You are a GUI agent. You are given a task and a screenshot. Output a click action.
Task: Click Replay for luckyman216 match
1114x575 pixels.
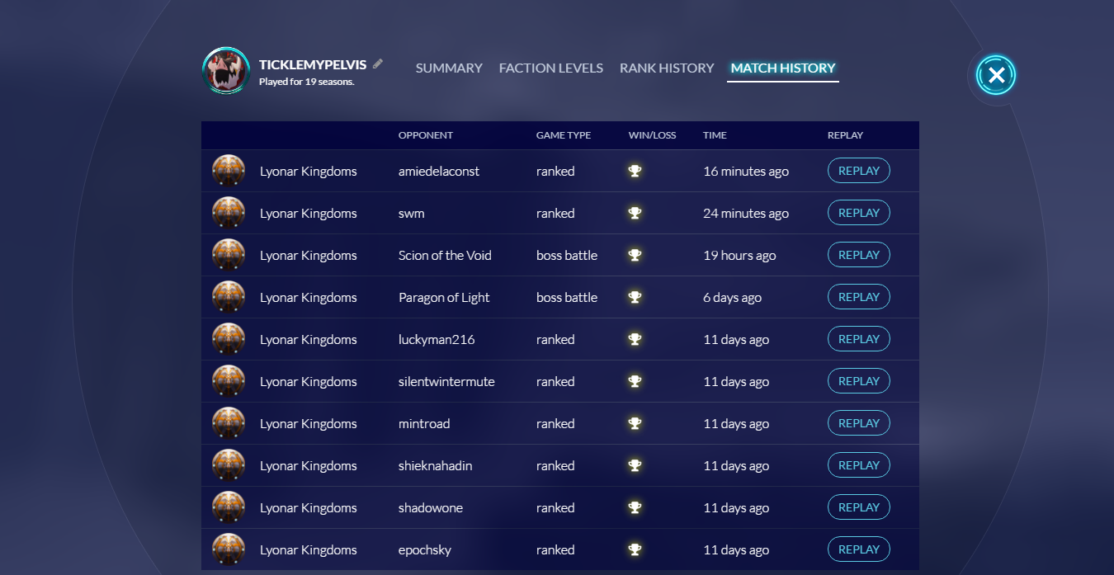(859, 339)
